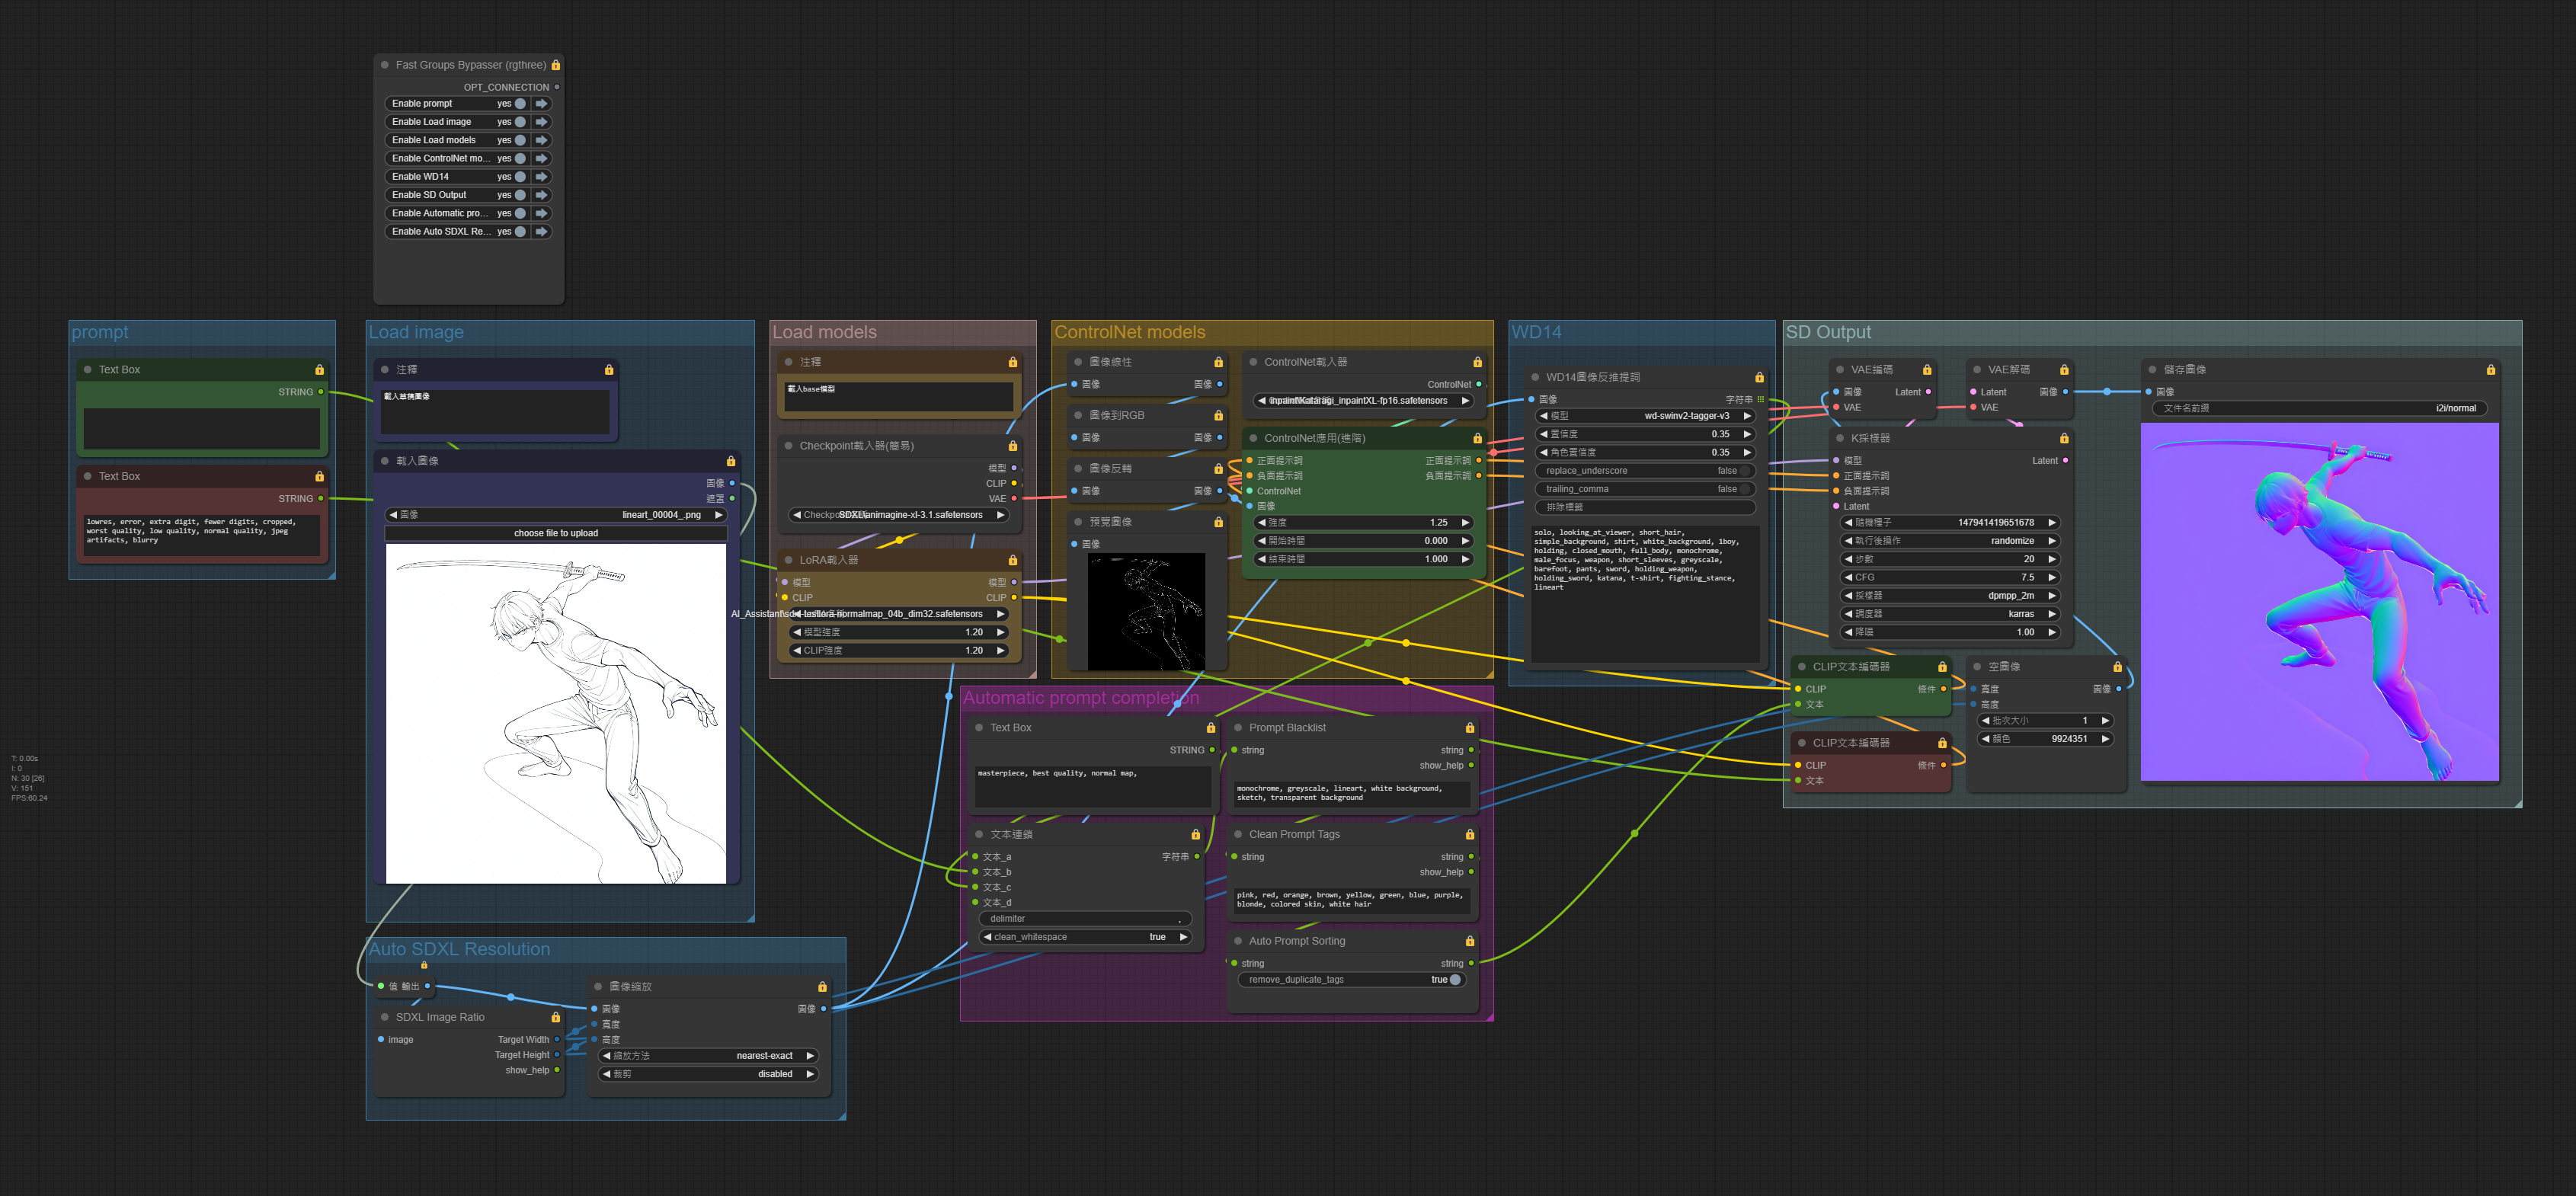Click the clean_whitespace true selector
The width and height of the screenshot is (2576, 1196).
pos(1086,937)
